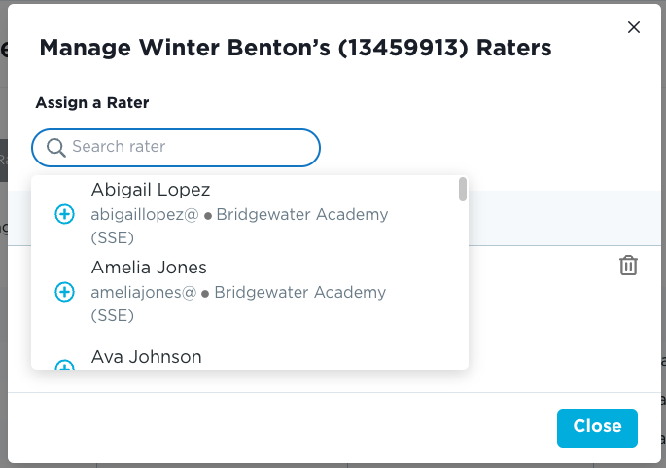This screenshot has width=666, height=468.
Task: Click the rater list scrollbar thumb
Action: [463, 189]
